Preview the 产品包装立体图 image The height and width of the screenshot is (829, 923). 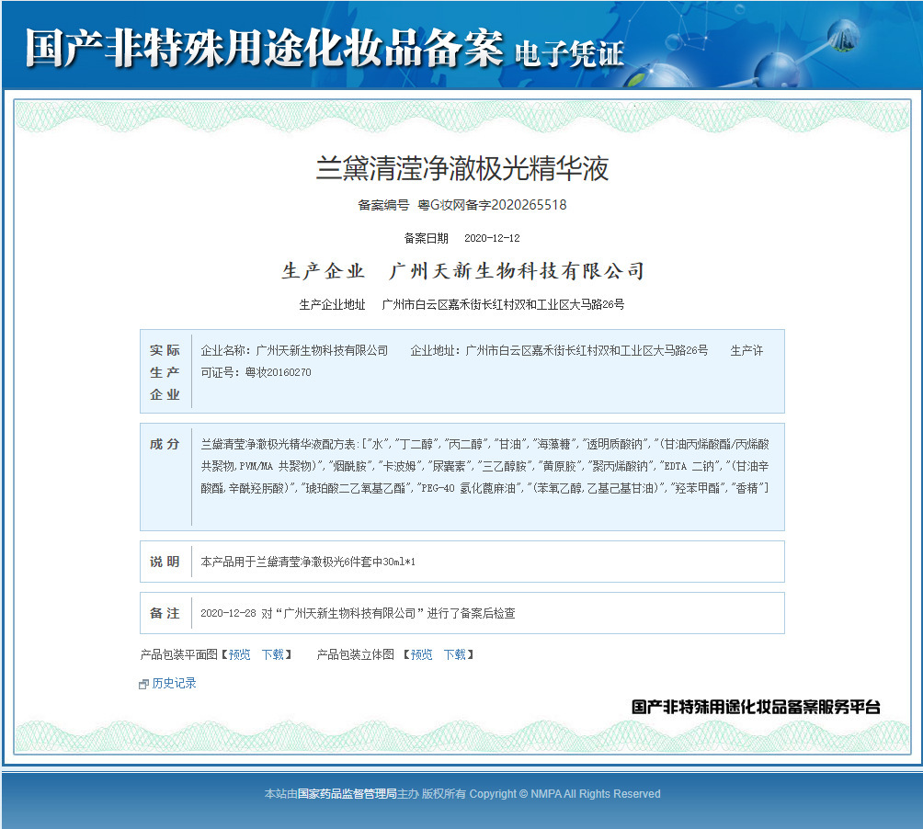pos(421,654)
